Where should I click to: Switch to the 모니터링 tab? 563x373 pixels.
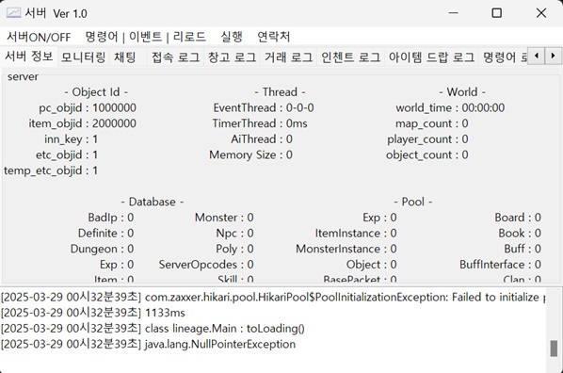83,57
